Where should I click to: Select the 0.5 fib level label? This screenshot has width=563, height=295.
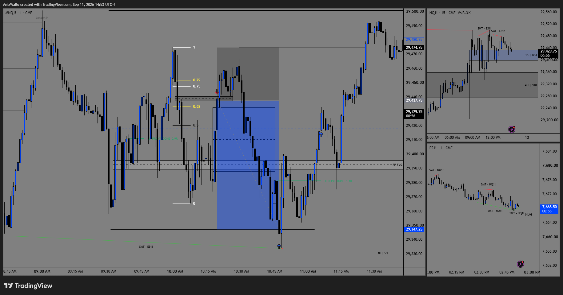196,125
